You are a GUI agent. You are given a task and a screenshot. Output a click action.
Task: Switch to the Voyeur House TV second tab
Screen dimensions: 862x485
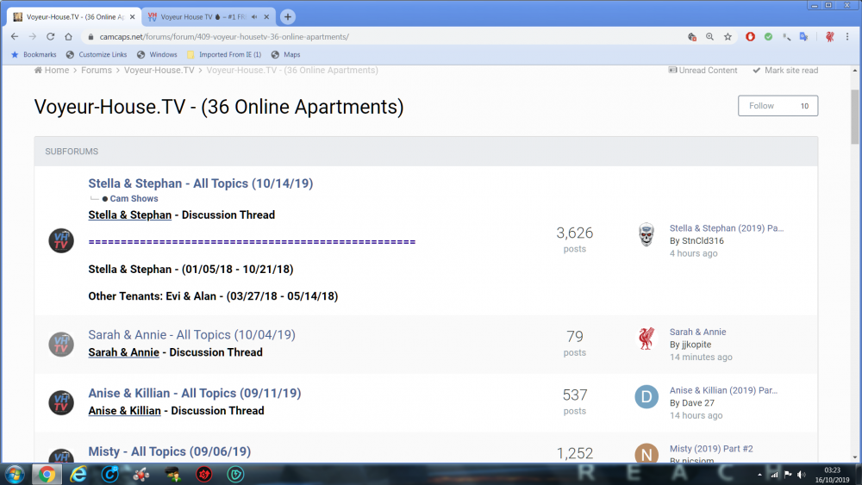pos(197,17)
